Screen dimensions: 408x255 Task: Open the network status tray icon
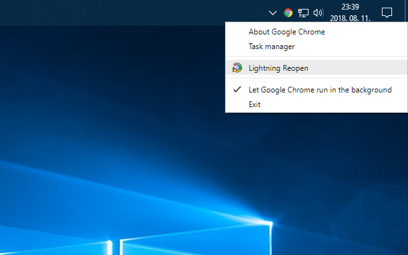(303, 13)
